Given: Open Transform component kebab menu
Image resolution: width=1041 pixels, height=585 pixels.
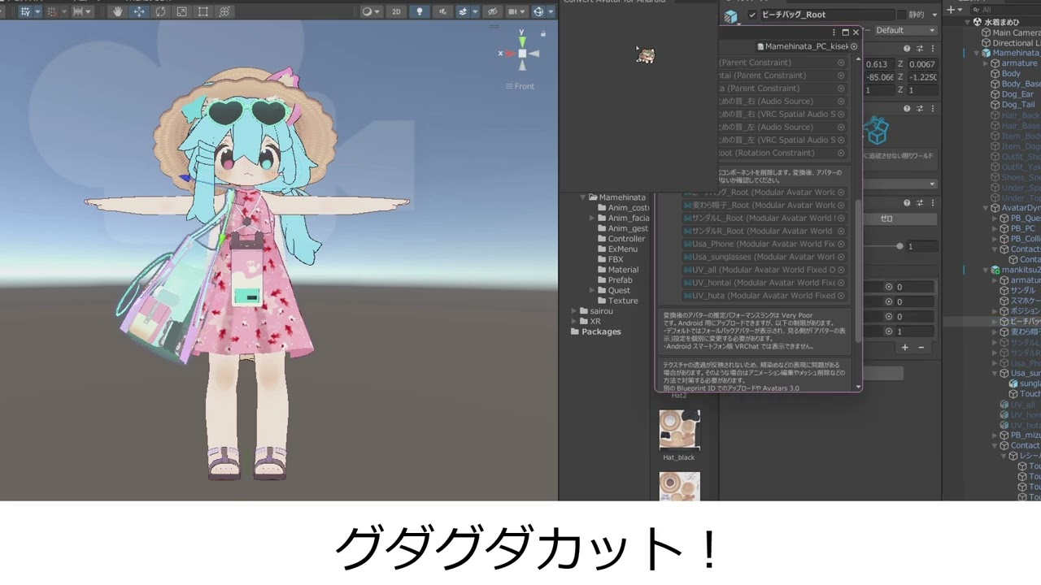Looking at the screenshot, I should [931, 49].
